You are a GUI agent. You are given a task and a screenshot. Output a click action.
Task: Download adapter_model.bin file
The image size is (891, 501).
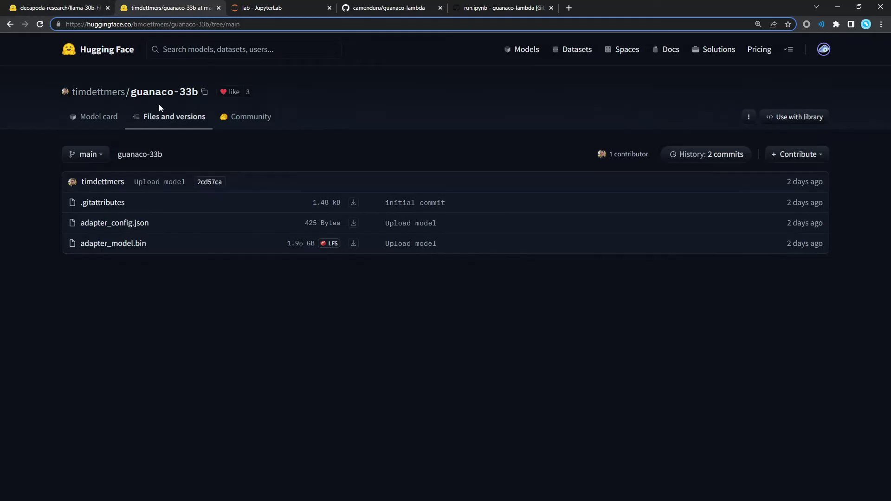pyautogui.click(x=354, y=243)
